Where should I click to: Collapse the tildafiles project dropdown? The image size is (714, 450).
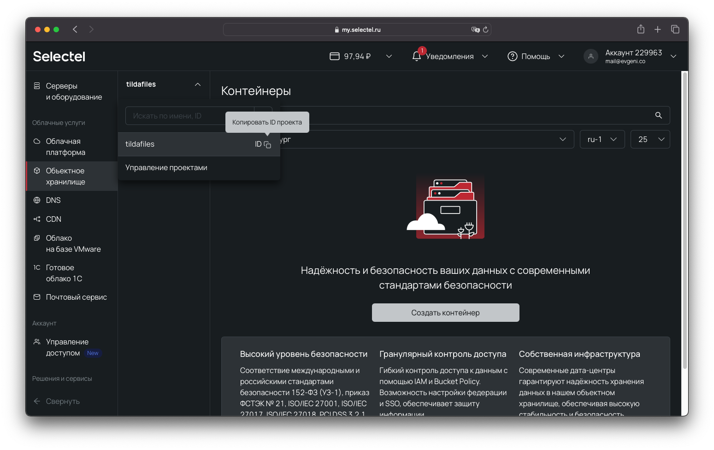click(198, 84)
